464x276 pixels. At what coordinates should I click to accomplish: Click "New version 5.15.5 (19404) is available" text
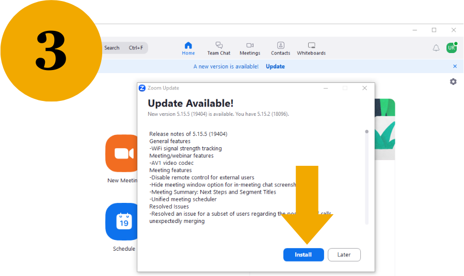click(190, 114)
